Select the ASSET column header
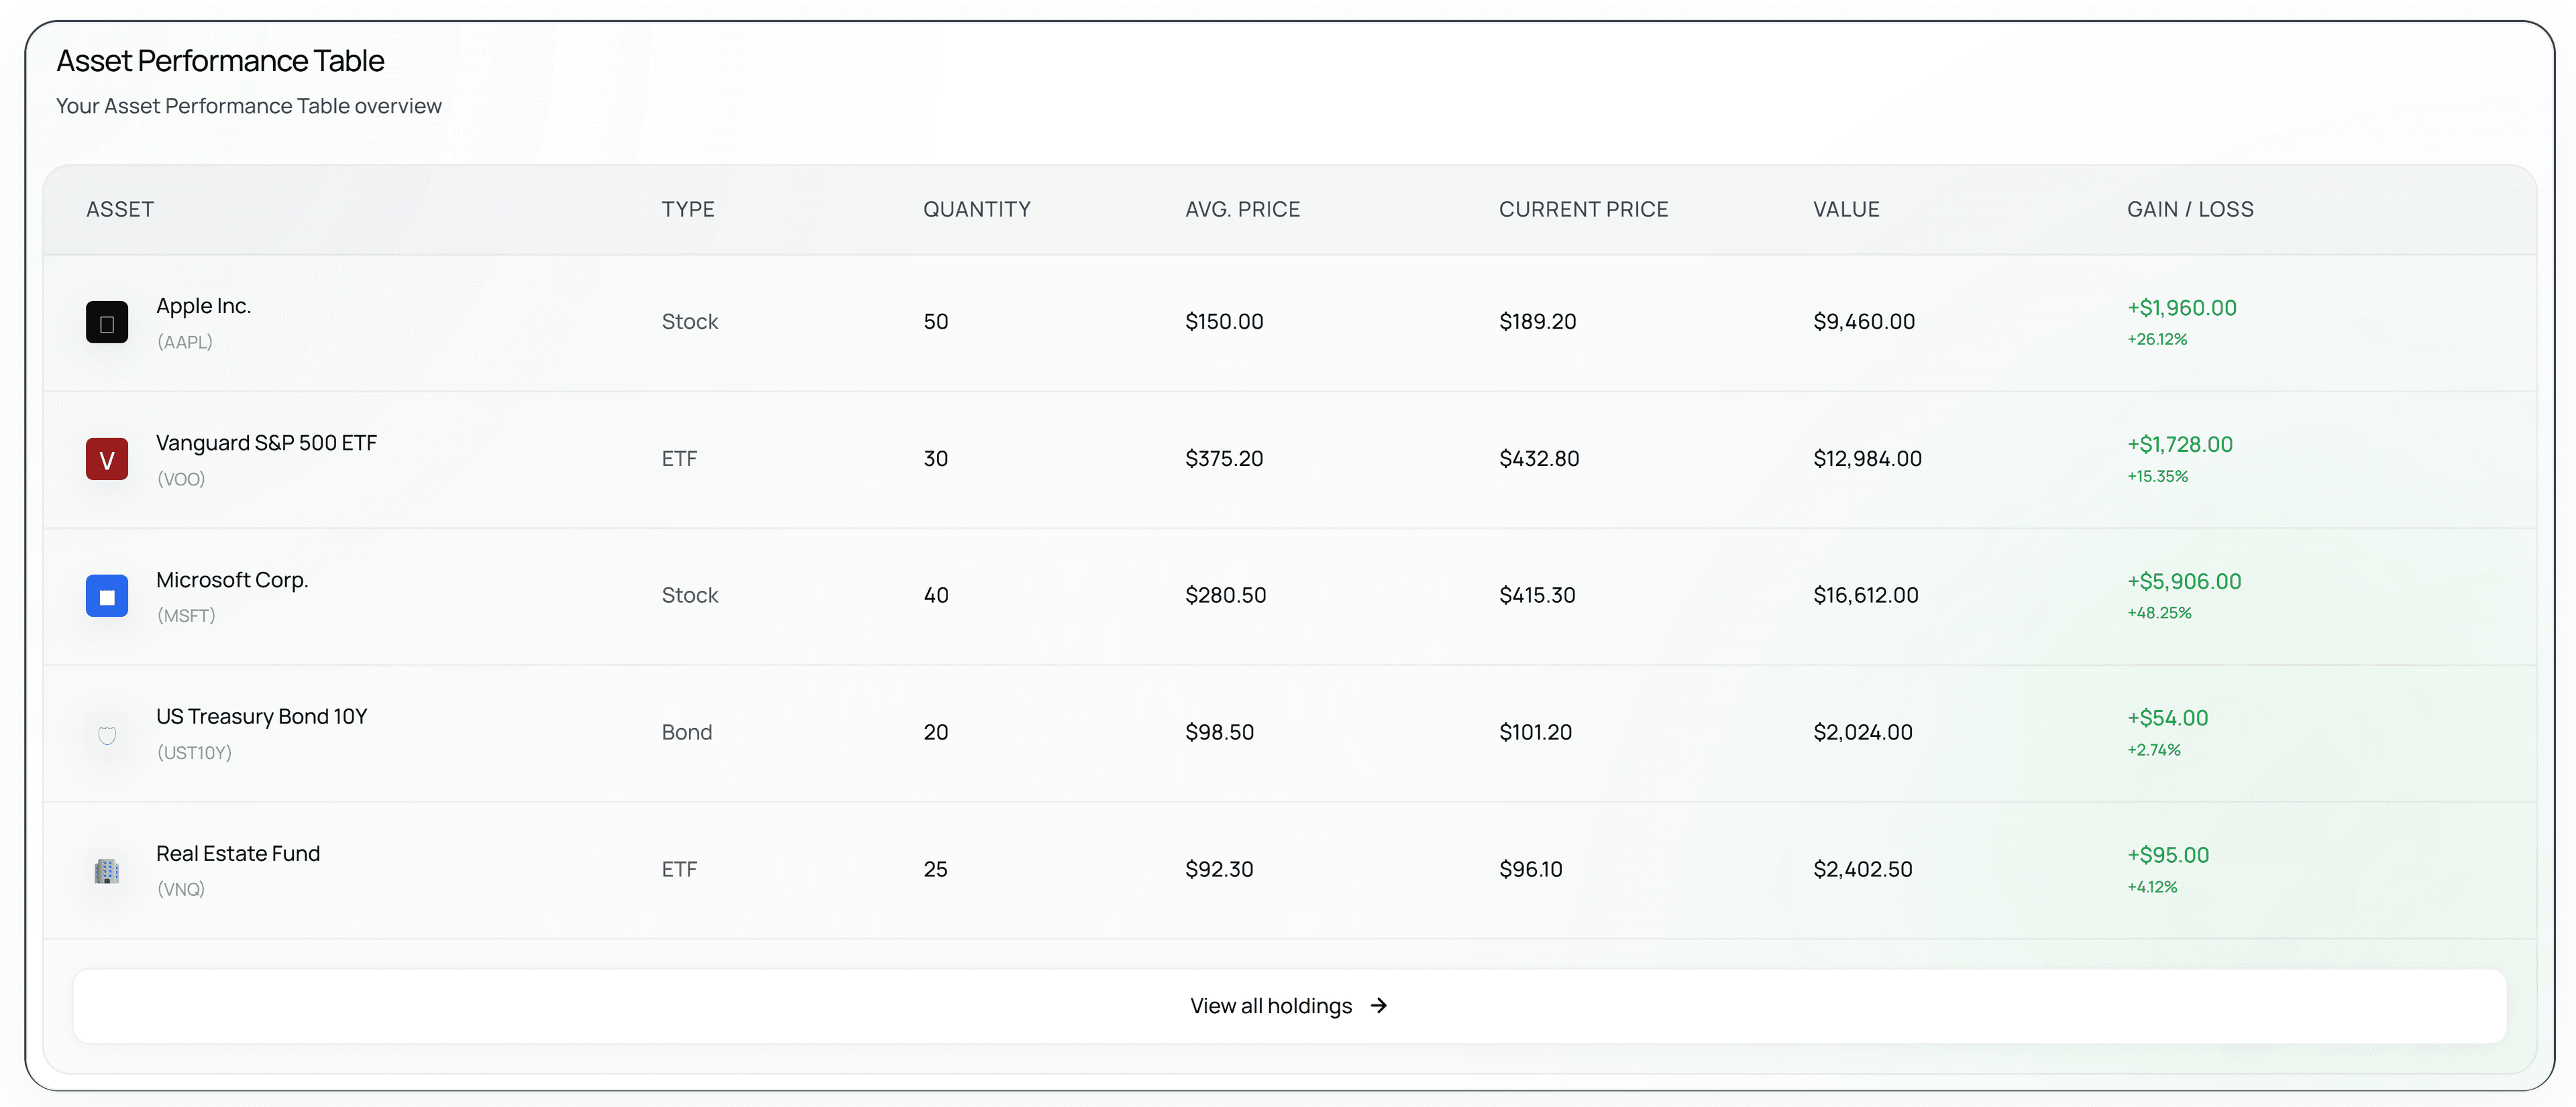This screenshot has width=2576, height=1107. click(x=120, y=209)
